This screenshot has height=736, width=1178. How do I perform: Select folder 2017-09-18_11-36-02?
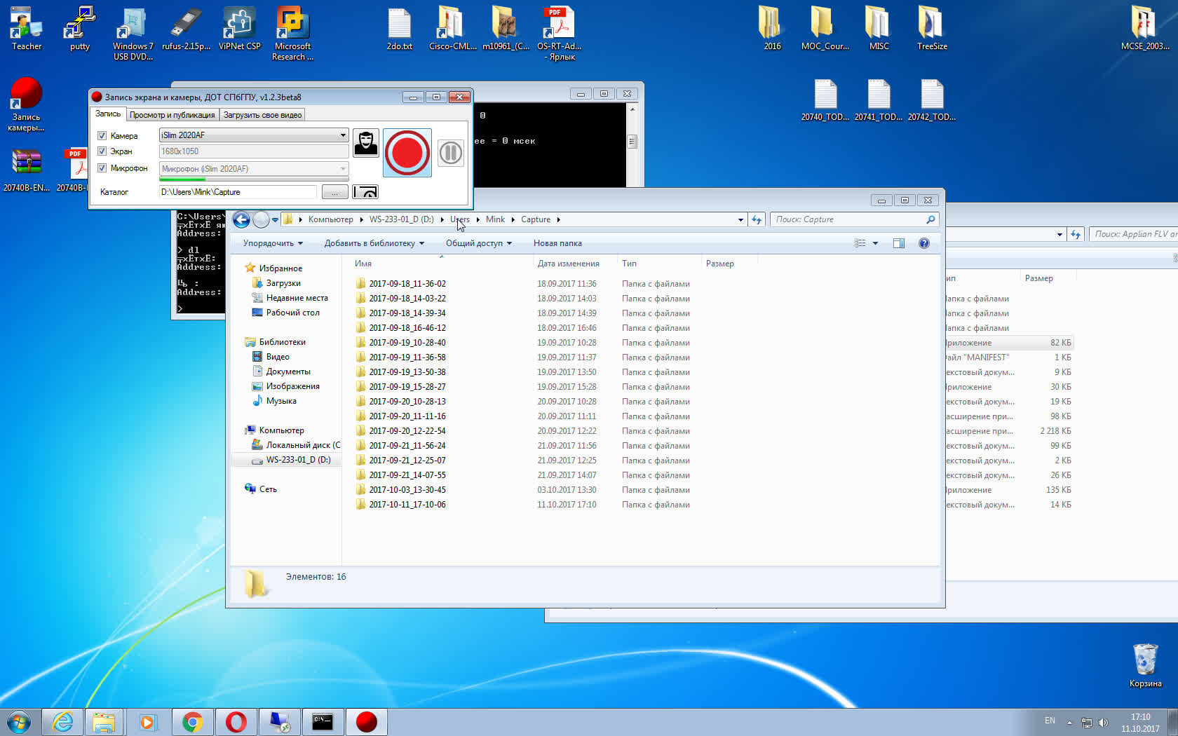407,284
